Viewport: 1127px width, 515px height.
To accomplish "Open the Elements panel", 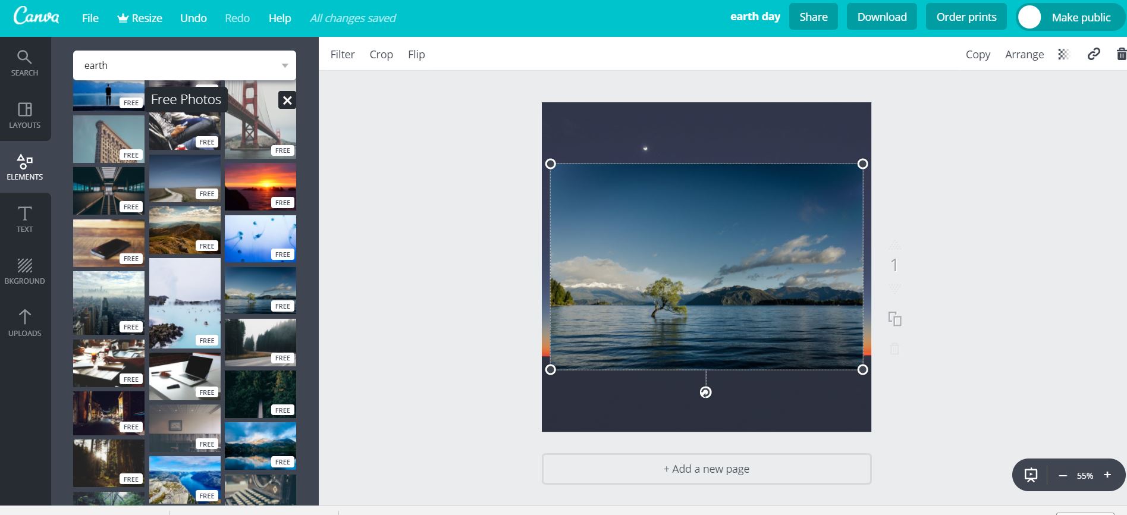I will pos(24,167).
